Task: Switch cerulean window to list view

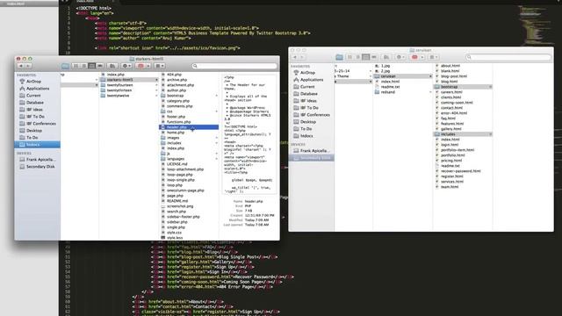Action: (x=357, y=57)
